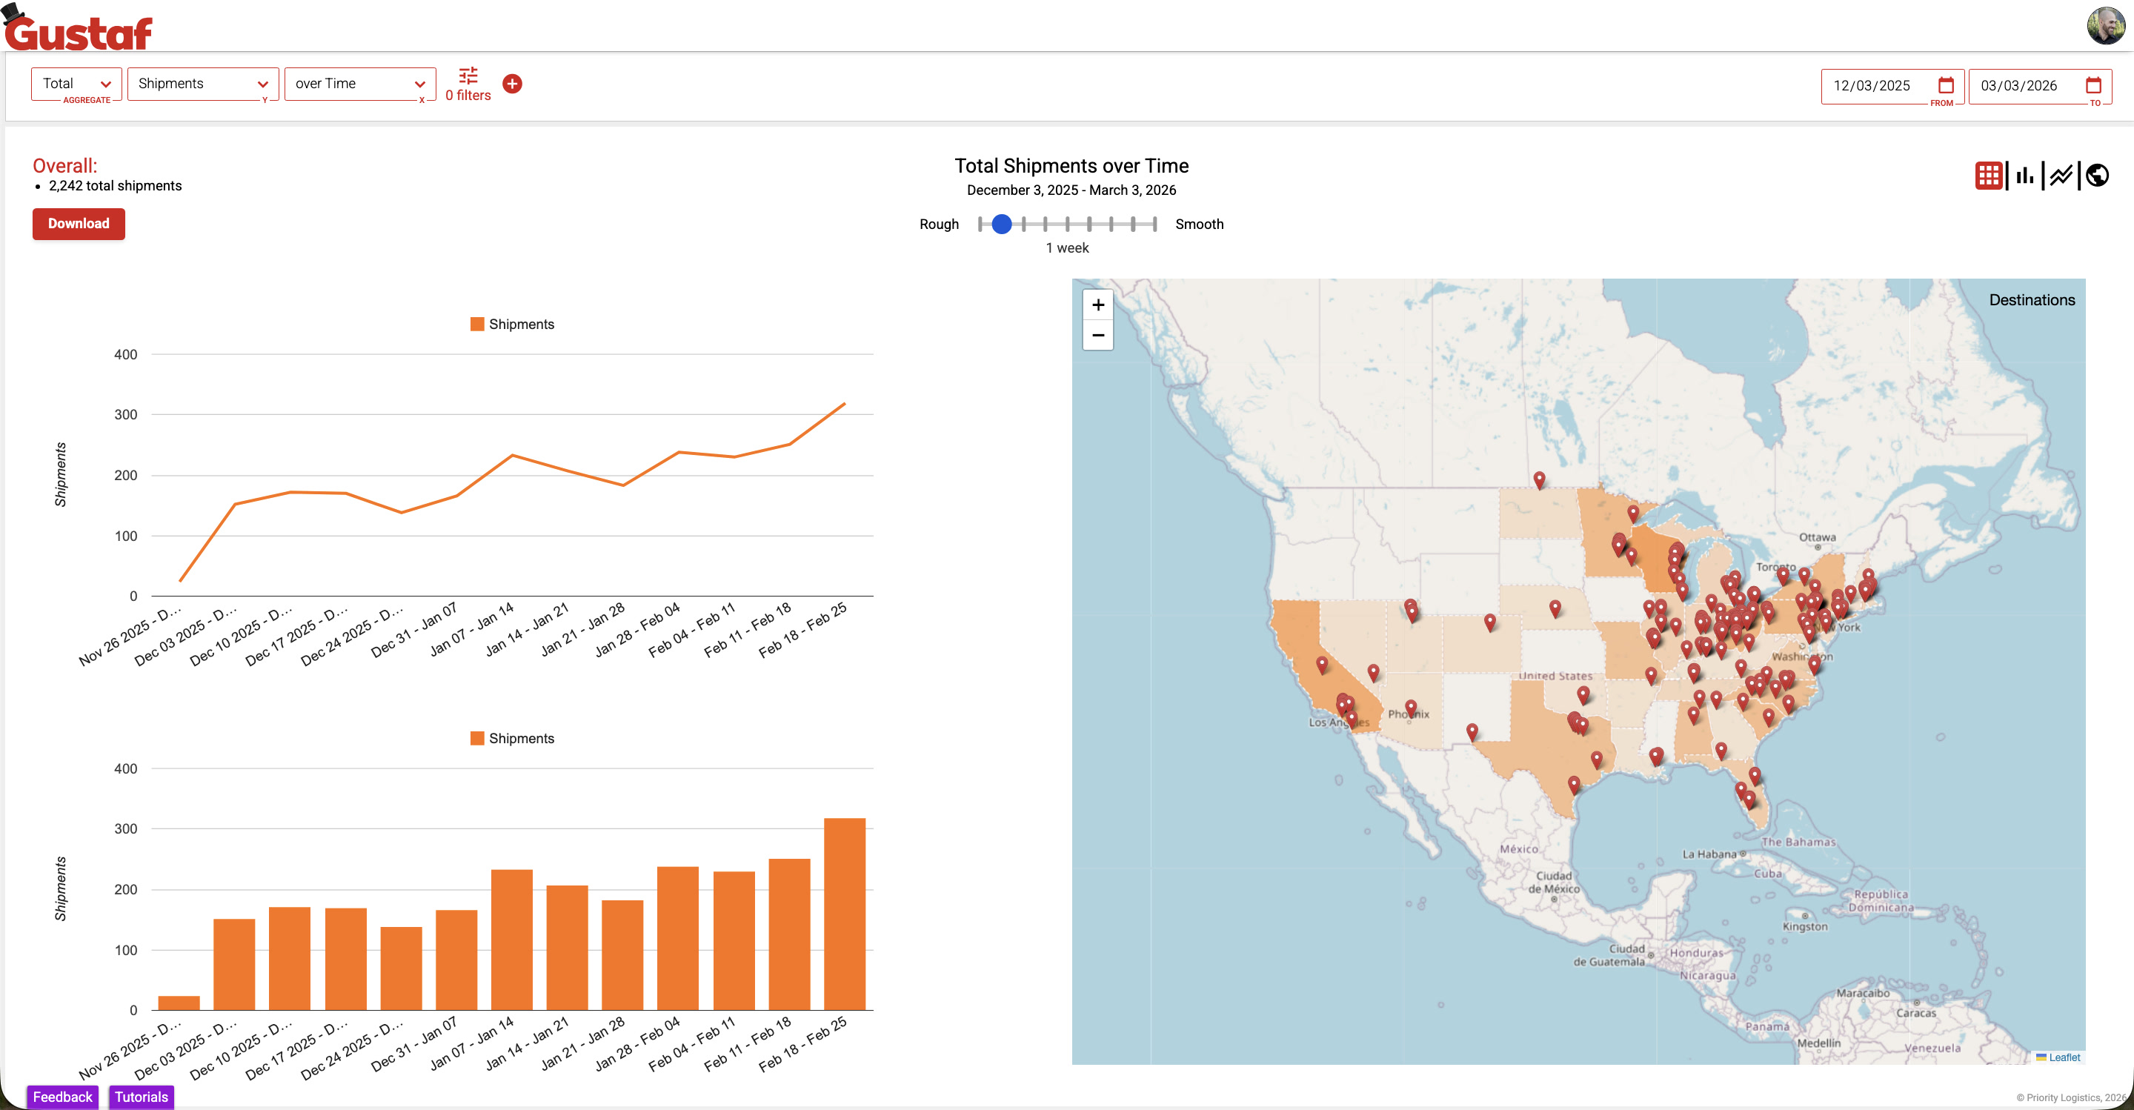Zoom in on the destinations map
Image resolution: width=2134 pixels, height=1110 pixels.
click(1097, 305)
